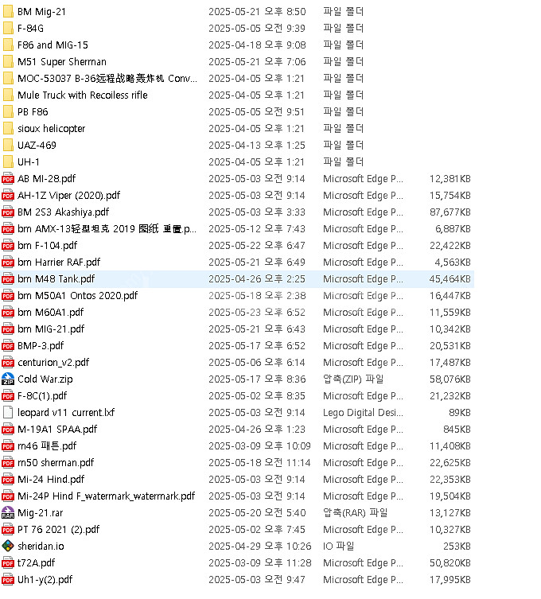Click date 2025-05-23 오후 6:52 of bm M60A1.pdf
This screenshot has height=599, width=541.
257,313
